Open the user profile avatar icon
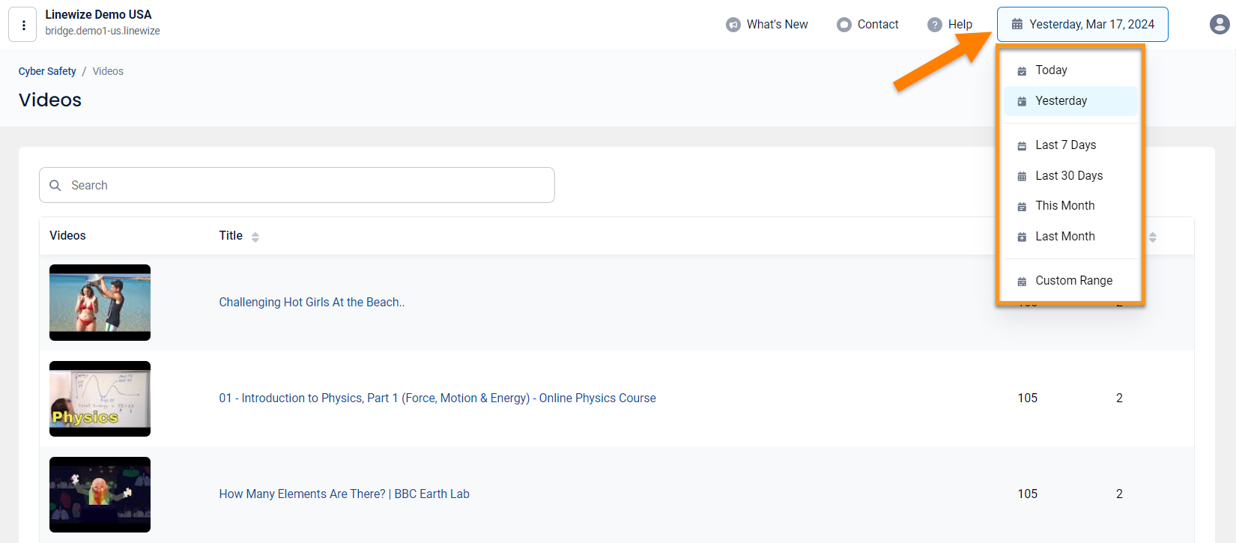This screenshot has width=1236, height=543. tap(1219, 25)
